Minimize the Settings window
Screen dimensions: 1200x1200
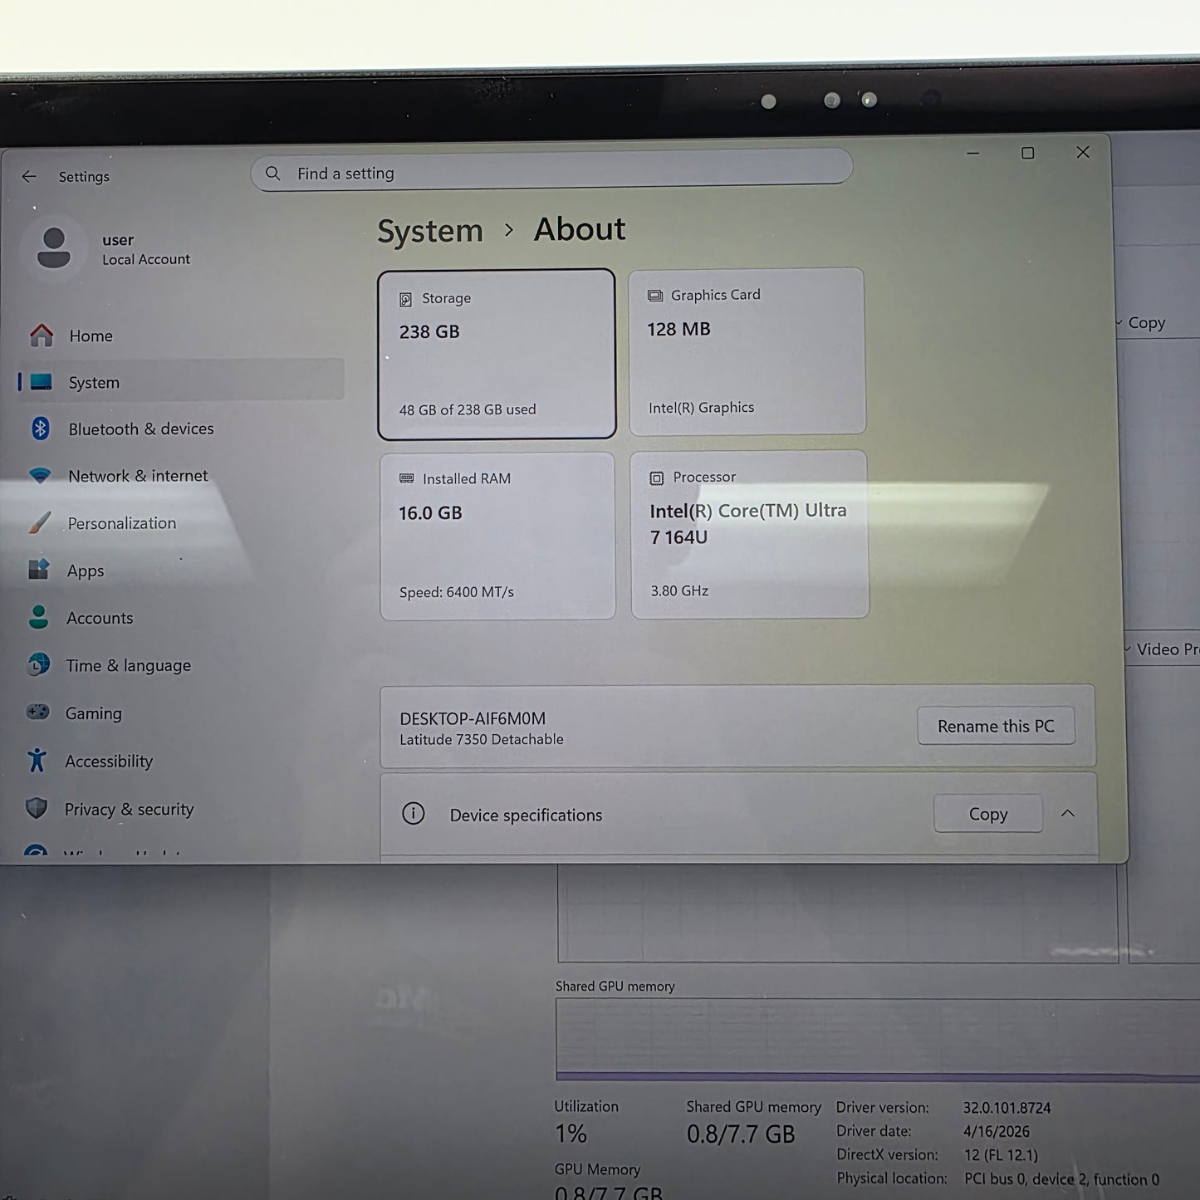[x=973, y=153]
